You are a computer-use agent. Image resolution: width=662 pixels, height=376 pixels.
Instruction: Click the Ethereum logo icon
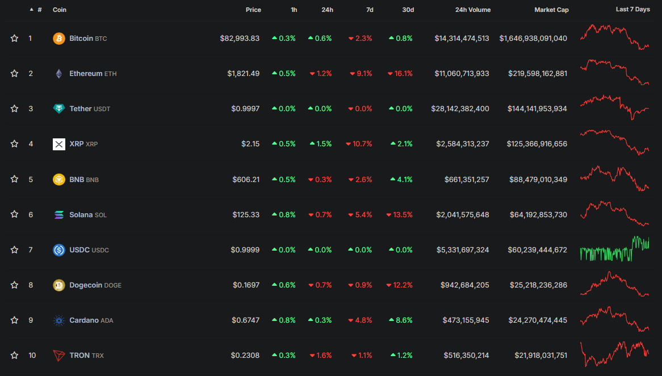click(58, 74)
